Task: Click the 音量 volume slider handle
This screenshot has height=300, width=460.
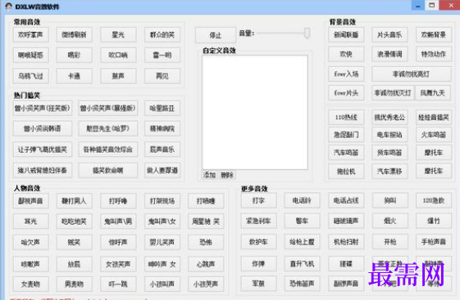Action: point(307,34)
